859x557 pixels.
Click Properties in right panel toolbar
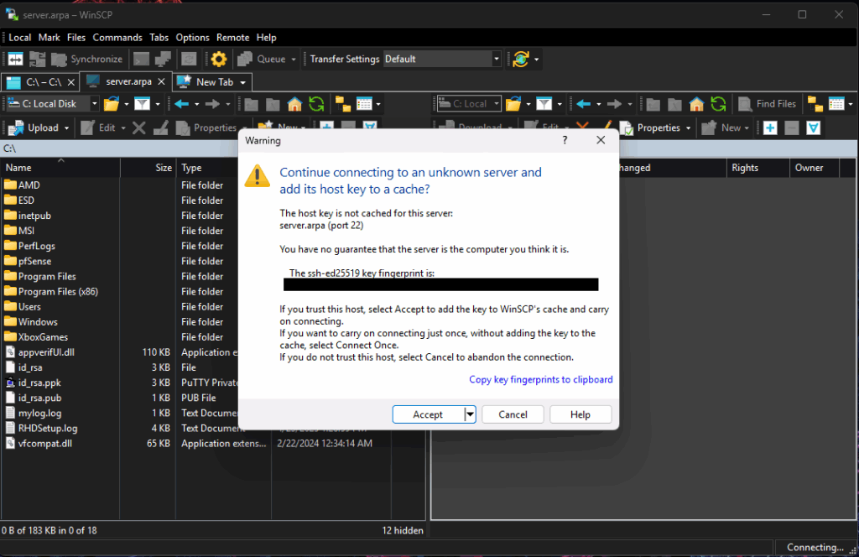pos(650,128)
